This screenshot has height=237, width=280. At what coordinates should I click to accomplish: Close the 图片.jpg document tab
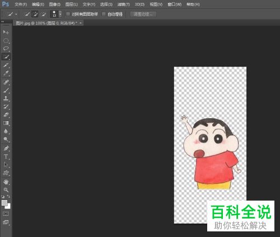(81, 23)
